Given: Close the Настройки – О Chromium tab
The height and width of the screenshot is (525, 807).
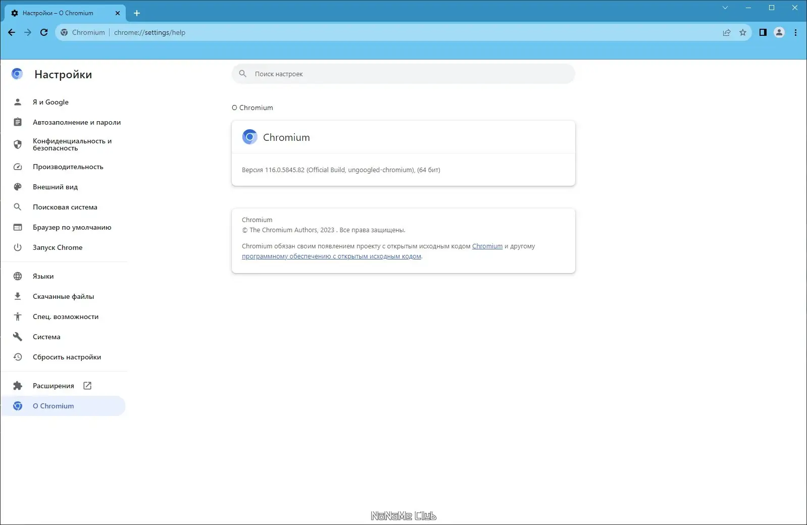Looking at the screenshot, I should tap(118, 13).
